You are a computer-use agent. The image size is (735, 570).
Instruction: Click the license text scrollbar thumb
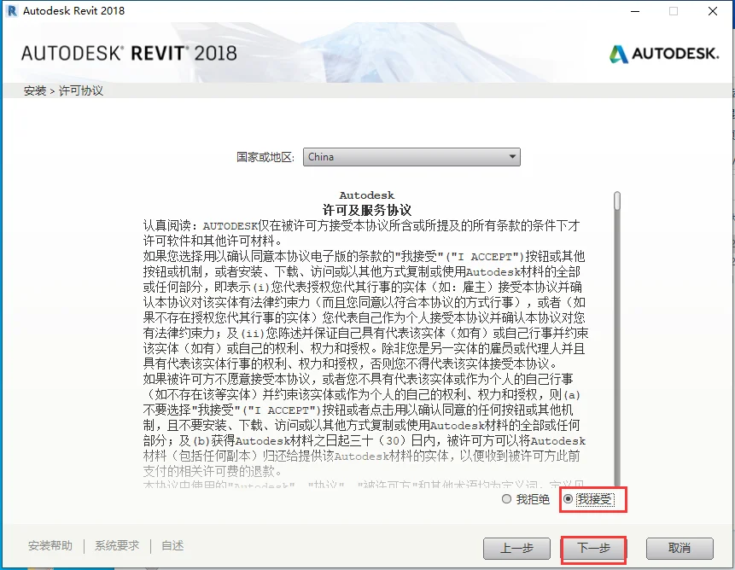click(x=617, y=201)
